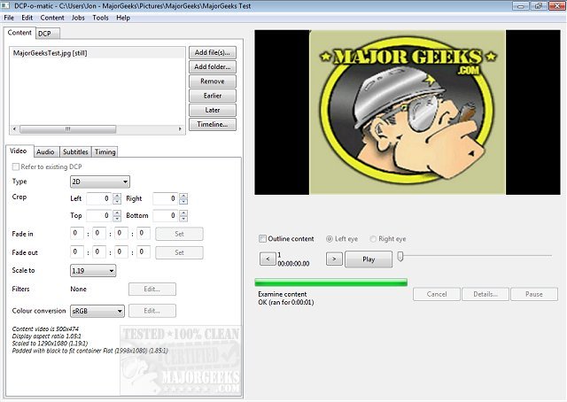This screenshot has height=402, width=567.
Task: Click the previous frame '<' button
Action: (267, 259)
